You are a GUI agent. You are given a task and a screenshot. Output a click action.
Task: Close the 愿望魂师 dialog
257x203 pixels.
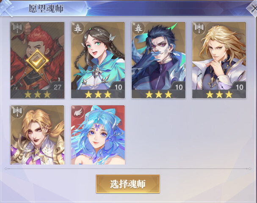[253, 8]
